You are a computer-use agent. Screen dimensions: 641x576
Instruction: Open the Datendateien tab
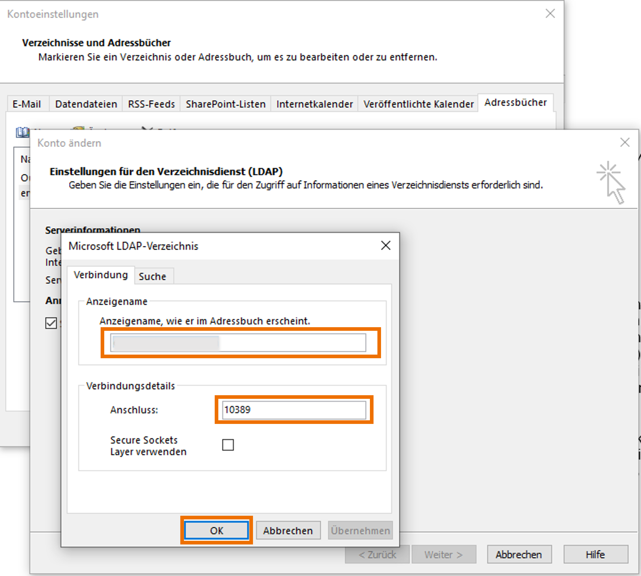86,104
